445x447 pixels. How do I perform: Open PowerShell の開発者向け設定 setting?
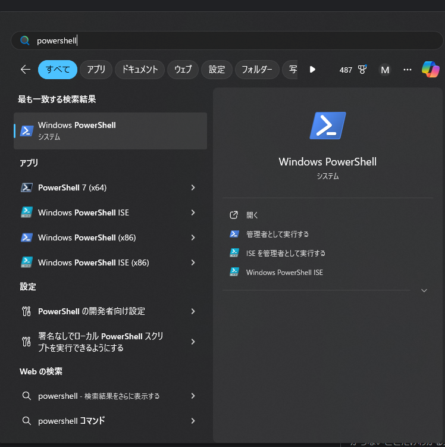pyautogui.click(x=110, y=311)
